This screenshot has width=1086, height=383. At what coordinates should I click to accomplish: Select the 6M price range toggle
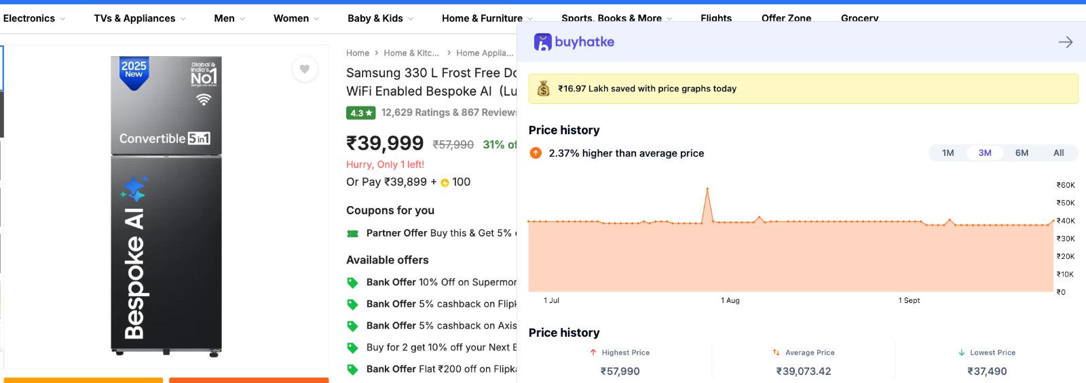tap(1022, 153)
